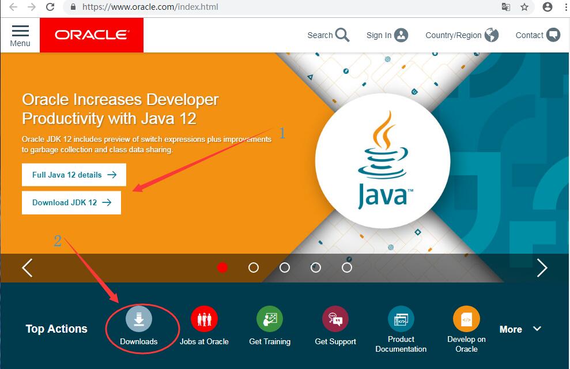Click the Contact text label
The height and width of the screenshot is (369, 570).
[x=529, y=35]
